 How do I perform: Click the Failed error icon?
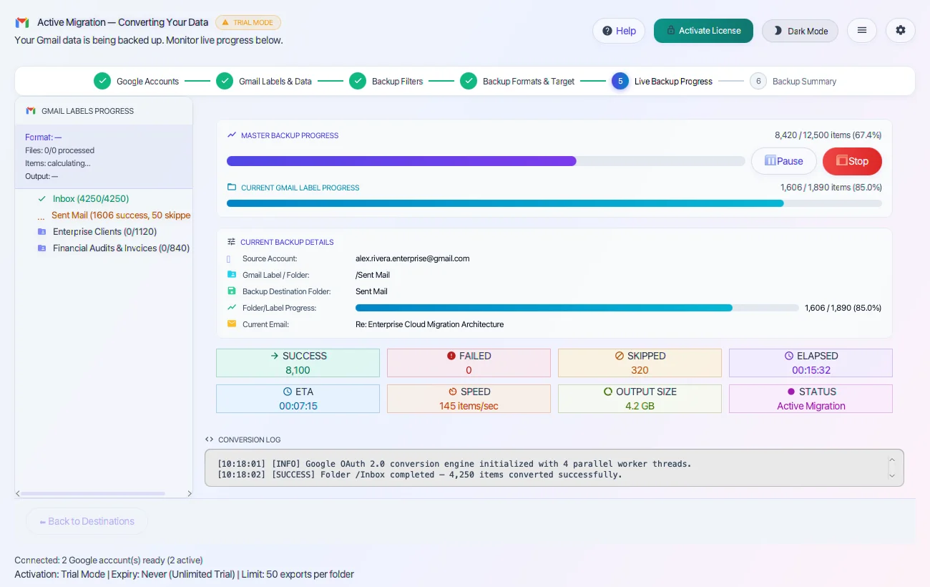coord(451,356)
